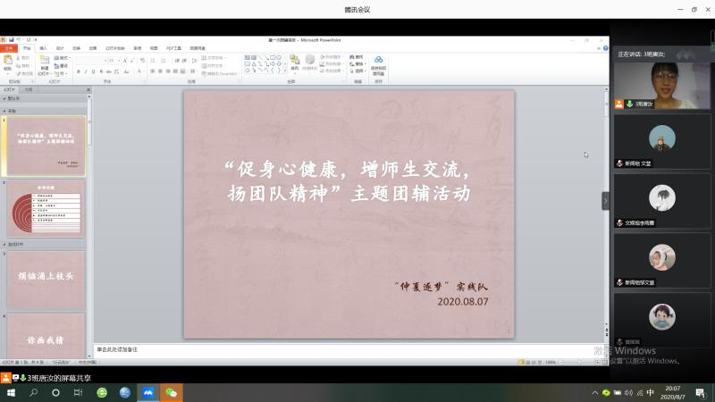Click the Bold formatting button

click(x=79, y=71)
